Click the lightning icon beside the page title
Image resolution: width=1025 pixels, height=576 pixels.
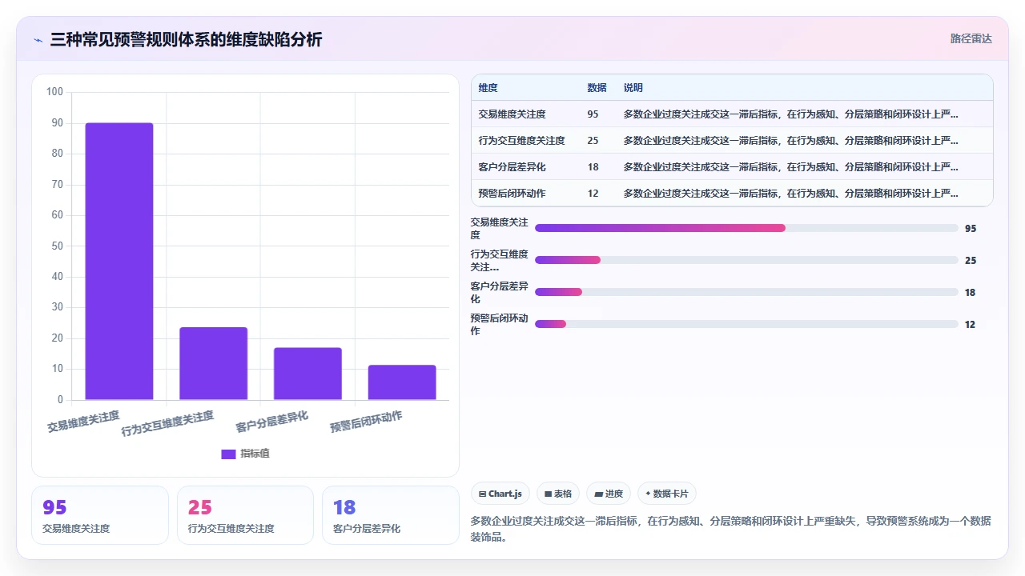(x=38, y=40)
